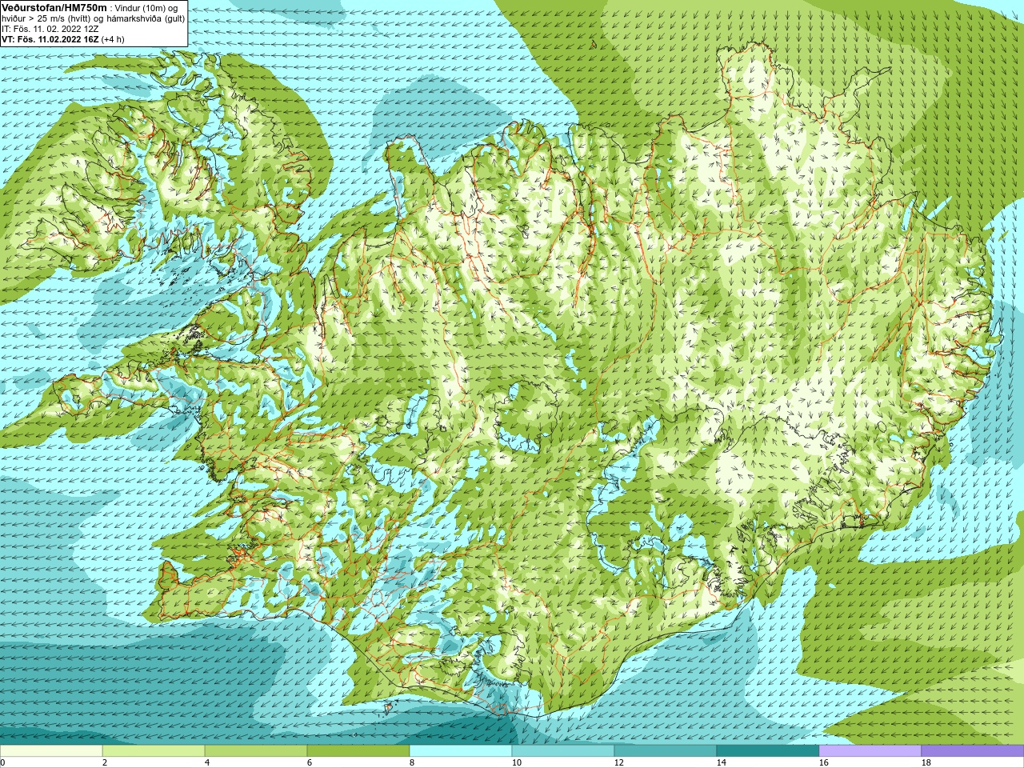Click the medium green 4–6 legend swatch

pos(256,751)
